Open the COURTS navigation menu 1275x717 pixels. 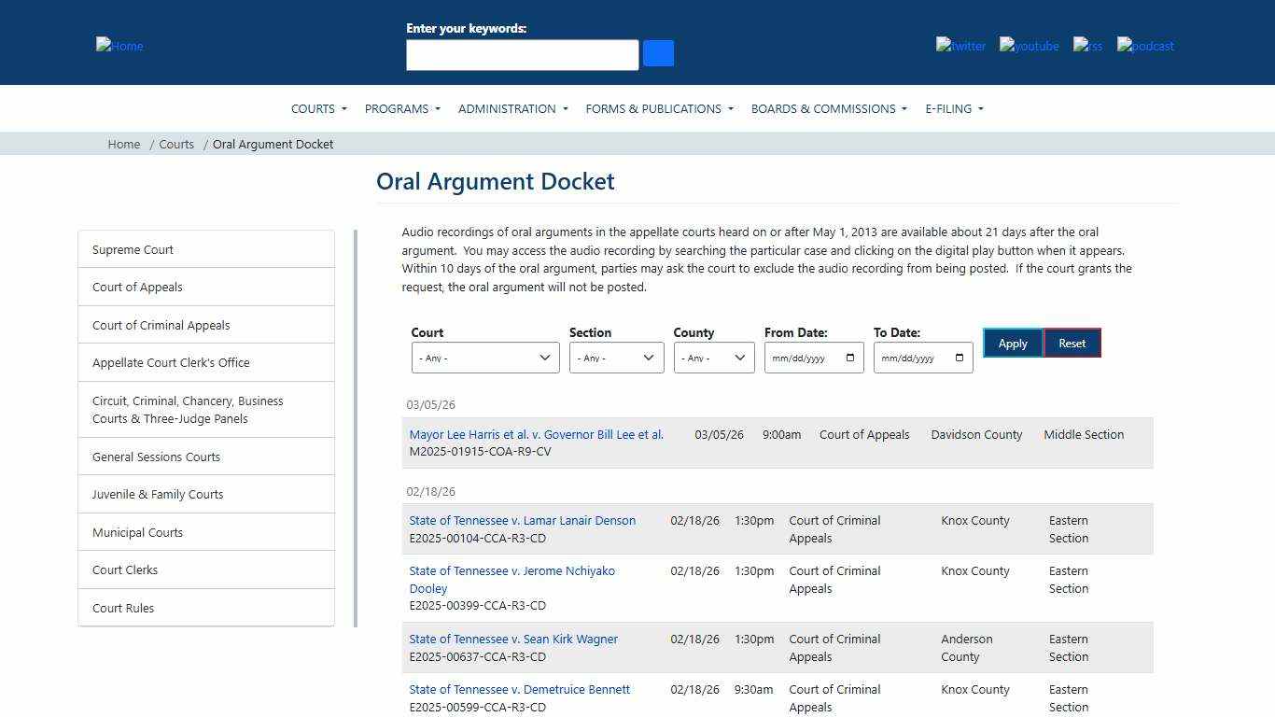[x=318, y=108]
